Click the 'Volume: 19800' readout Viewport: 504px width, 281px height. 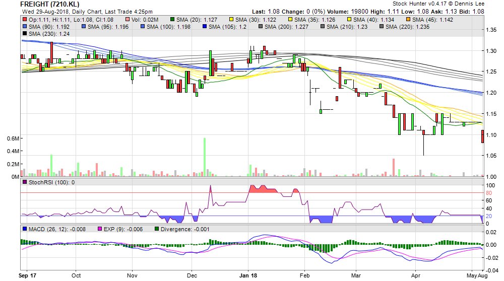(348, 12)
